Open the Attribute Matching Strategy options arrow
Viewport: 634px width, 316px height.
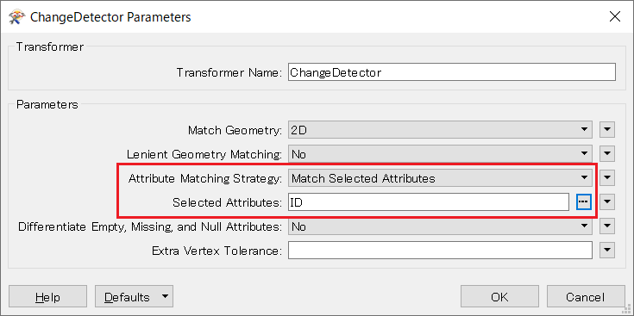[607, 178]
